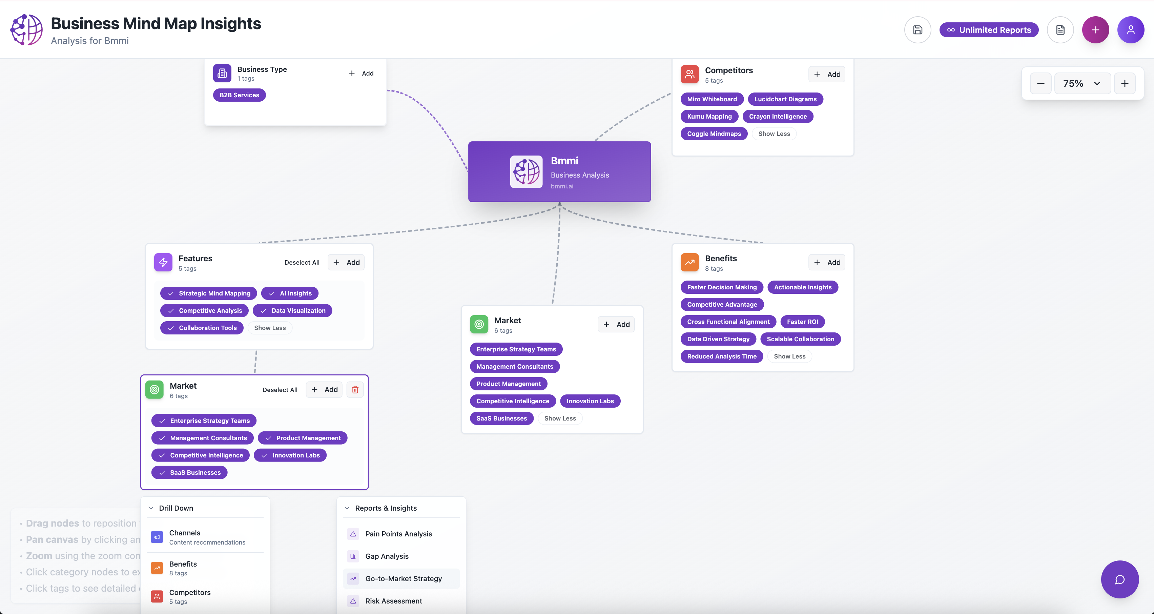Click the zoom out minus control
The height and width of the screenshot is (614, 1154).
(x=1040, y=83)
